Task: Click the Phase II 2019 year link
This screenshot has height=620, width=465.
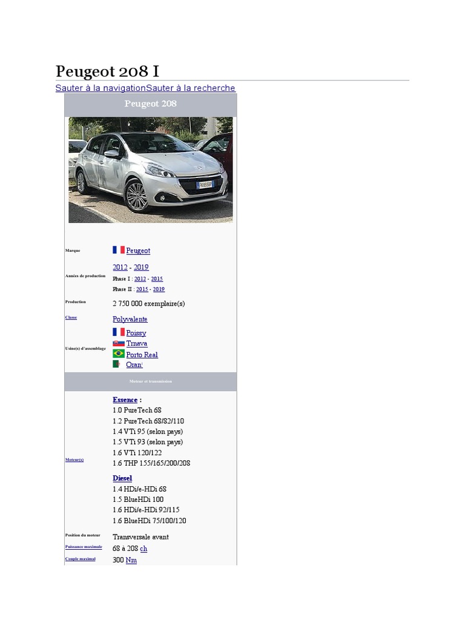Action: click(159, 289)
